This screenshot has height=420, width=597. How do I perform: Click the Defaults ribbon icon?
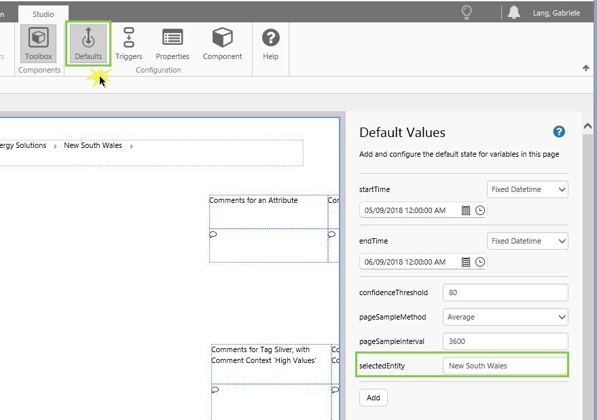pos(88,44)
